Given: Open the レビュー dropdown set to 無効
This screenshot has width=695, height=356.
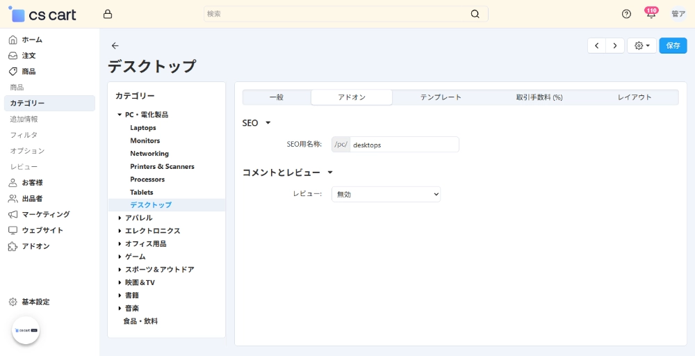Looking at the screenshot, I should click(386, 195).
